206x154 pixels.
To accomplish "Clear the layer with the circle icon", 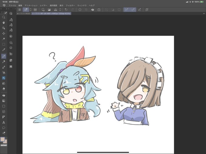I will coord(80,10).
